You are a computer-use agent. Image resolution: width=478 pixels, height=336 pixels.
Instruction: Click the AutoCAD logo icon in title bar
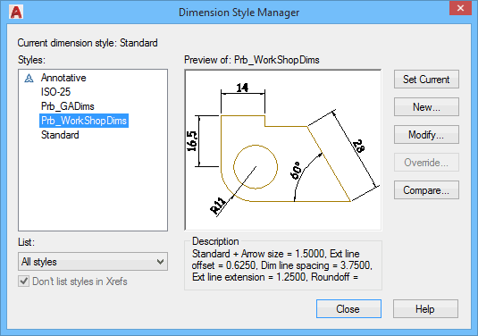[16, 12]
